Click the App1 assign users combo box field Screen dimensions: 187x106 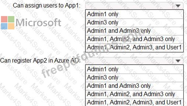pyautogui.click(x=134, y=6)
